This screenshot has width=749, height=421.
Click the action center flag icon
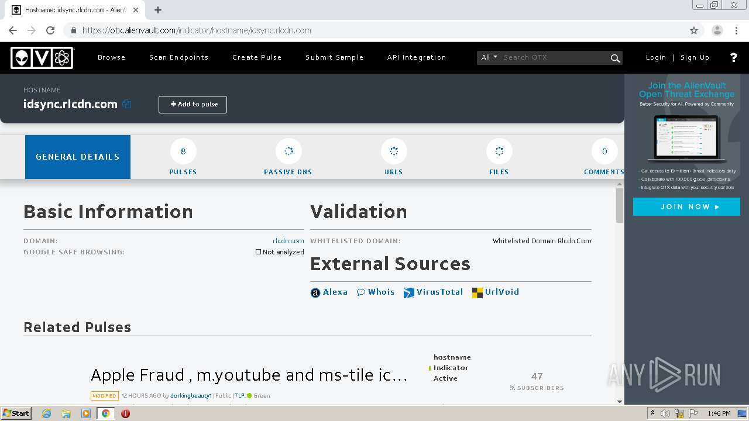click(x=693, y=413)
